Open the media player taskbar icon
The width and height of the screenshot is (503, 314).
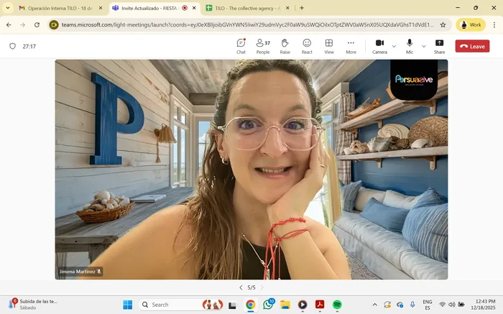click(x=303, y=305)
